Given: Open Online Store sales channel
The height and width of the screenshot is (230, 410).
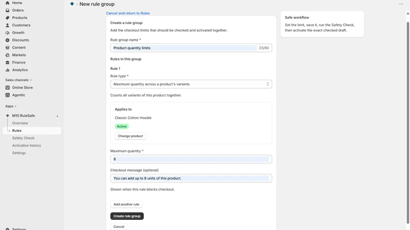Looking at the screenshot, I should click(x=23, y=87).
